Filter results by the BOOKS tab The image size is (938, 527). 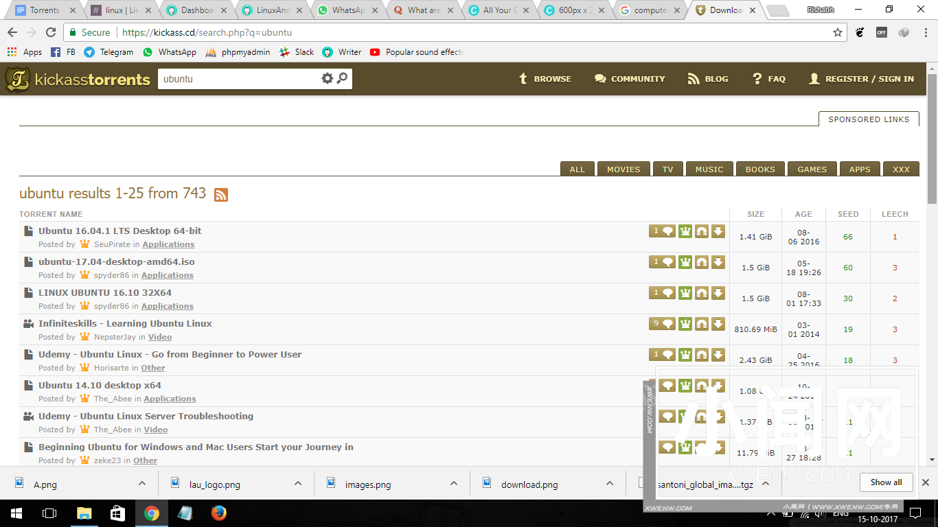(760, 169)
